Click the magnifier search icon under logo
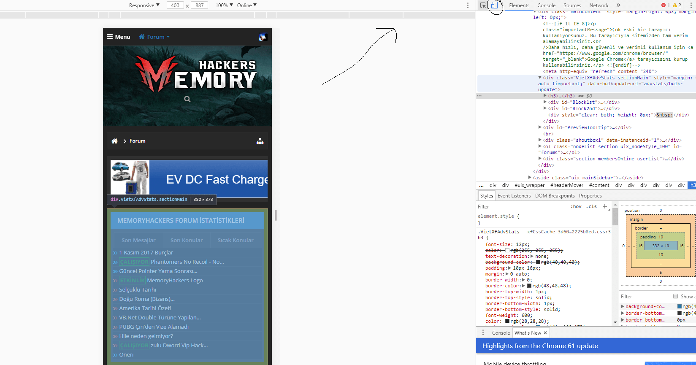Image resolution: width=696 pixels, height=365 pixels. point(187,99)
